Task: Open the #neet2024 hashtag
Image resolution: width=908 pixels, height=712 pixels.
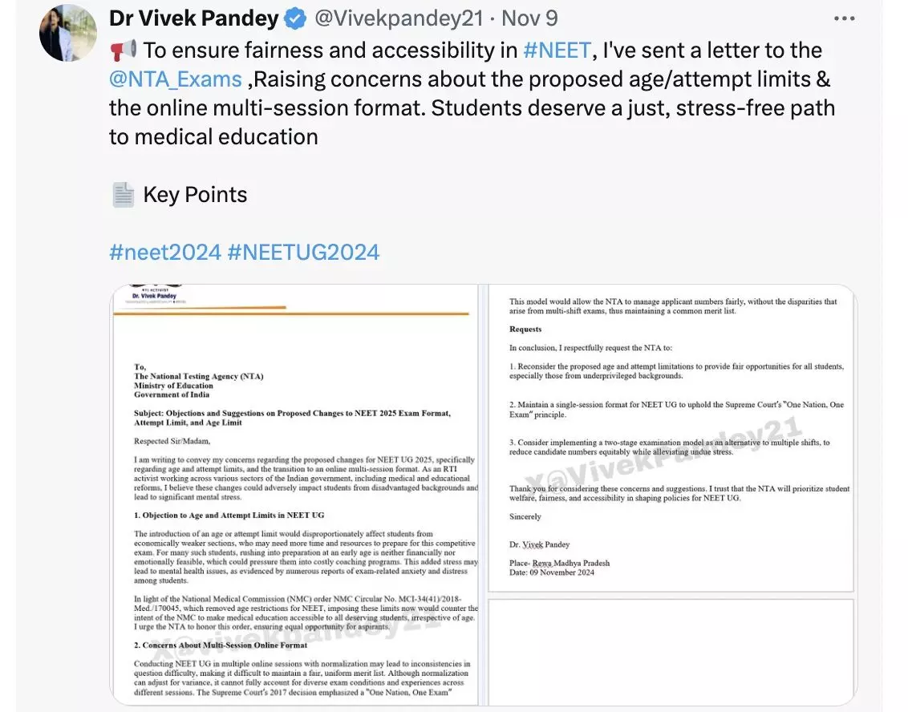Action: click(164, 253)
